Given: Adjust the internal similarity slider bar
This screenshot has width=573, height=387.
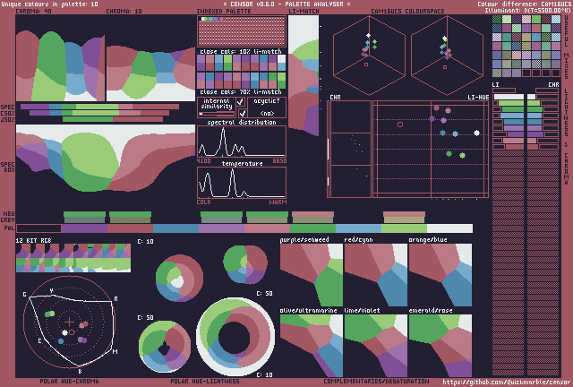Looking at the screenshot, I should click(217, 114).
